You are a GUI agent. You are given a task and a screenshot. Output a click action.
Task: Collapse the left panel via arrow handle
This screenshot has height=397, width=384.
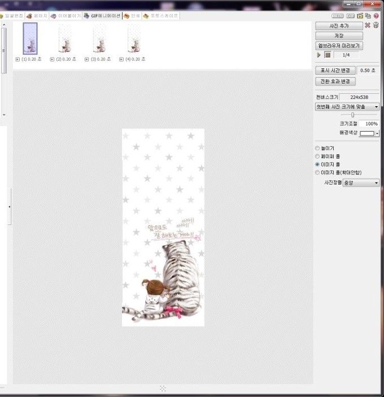tap(10, 207)
